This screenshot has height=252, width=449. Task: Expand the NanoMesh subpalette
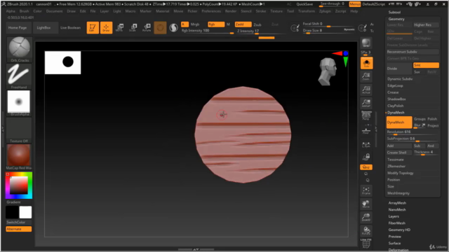[397, 210]
